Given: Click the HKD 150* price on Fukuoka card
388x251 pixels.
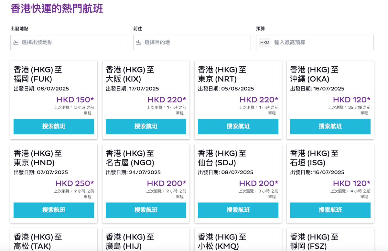Looking at the screenshot, I should (x=75, y=100).
